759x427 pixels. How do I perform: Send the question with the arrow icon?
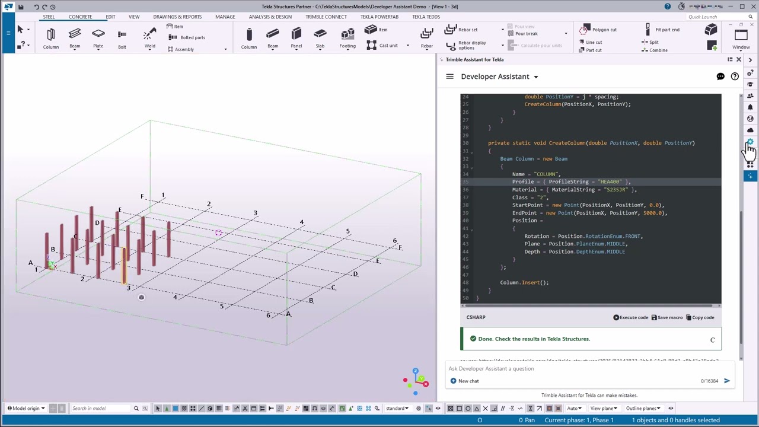tap(727, 381)
